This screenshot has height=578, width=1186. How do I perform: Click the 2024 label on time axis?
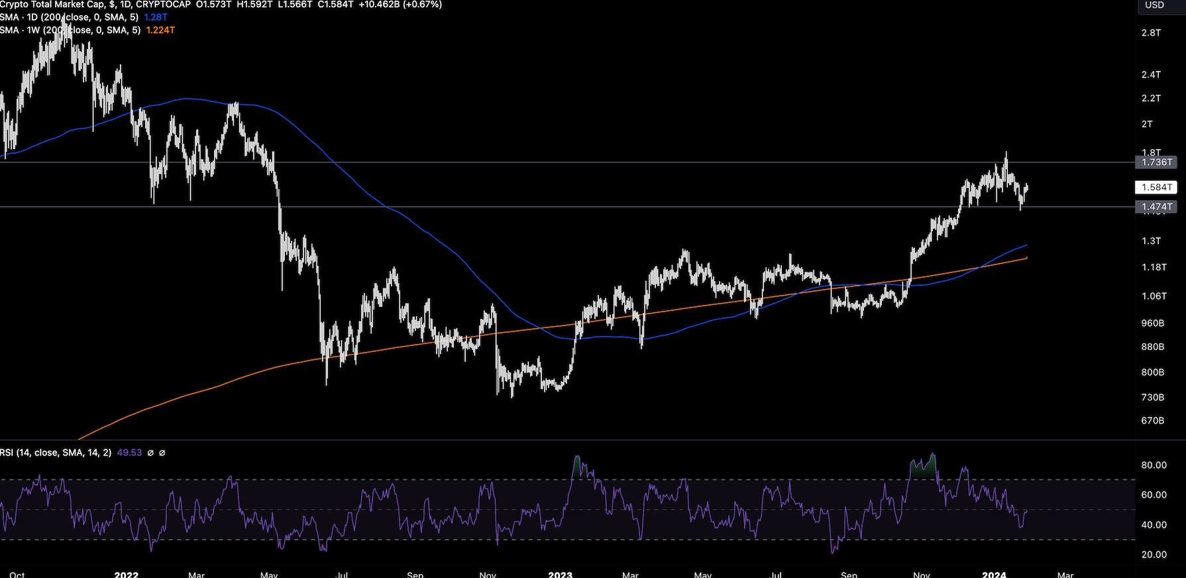coord(994,574)
